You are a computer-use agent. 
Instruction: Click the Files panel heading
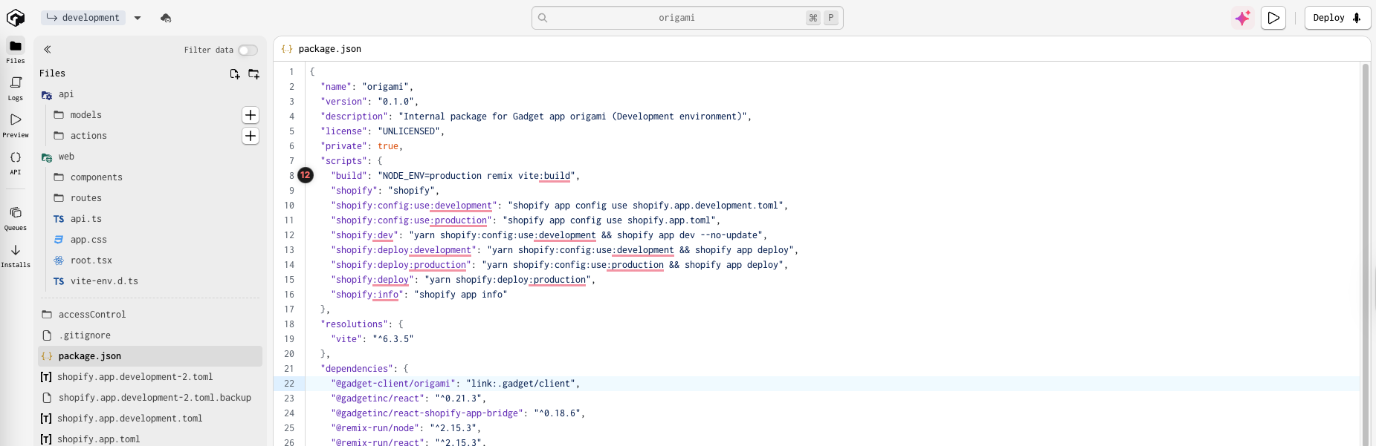coord(52,73)
